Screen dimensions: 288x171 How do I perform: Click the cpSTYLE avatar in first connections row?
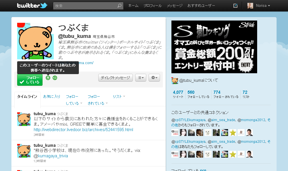pos(175,133)
